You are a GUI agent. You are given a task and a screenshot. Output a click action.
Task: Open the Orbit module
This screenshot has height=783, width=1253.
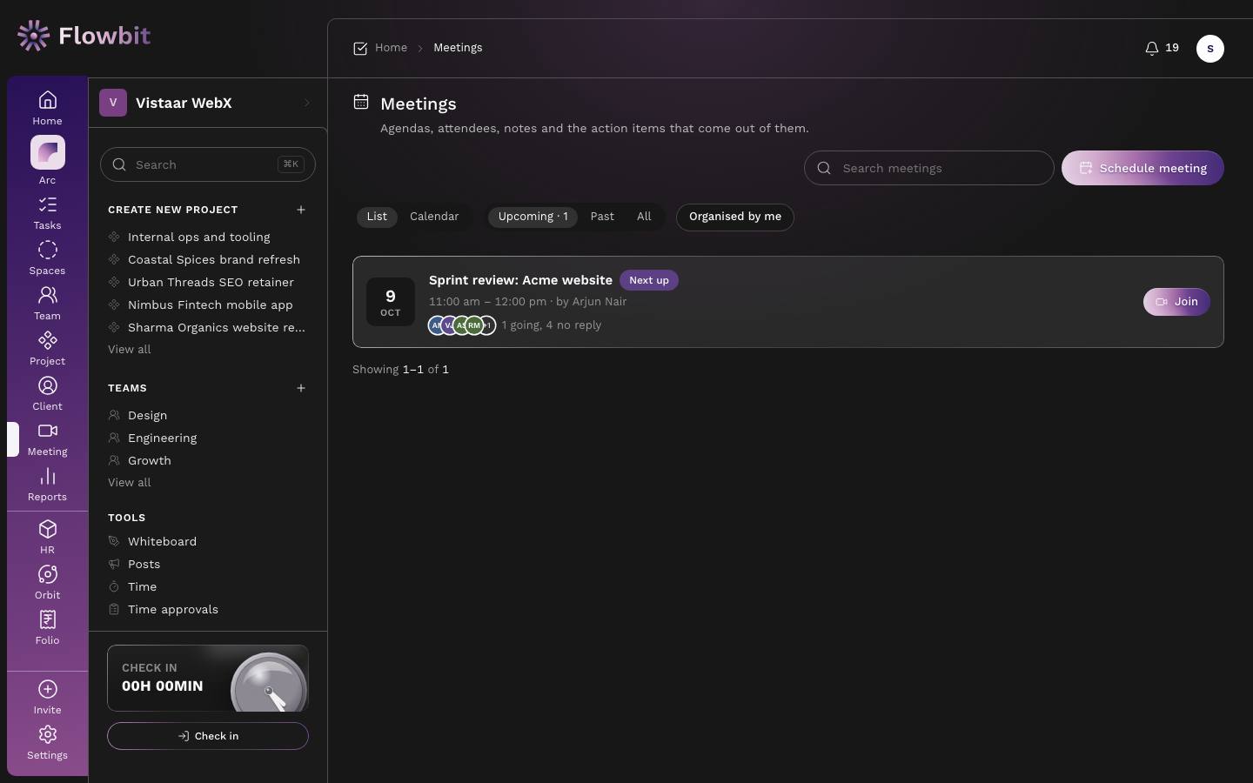click(47, 583)
